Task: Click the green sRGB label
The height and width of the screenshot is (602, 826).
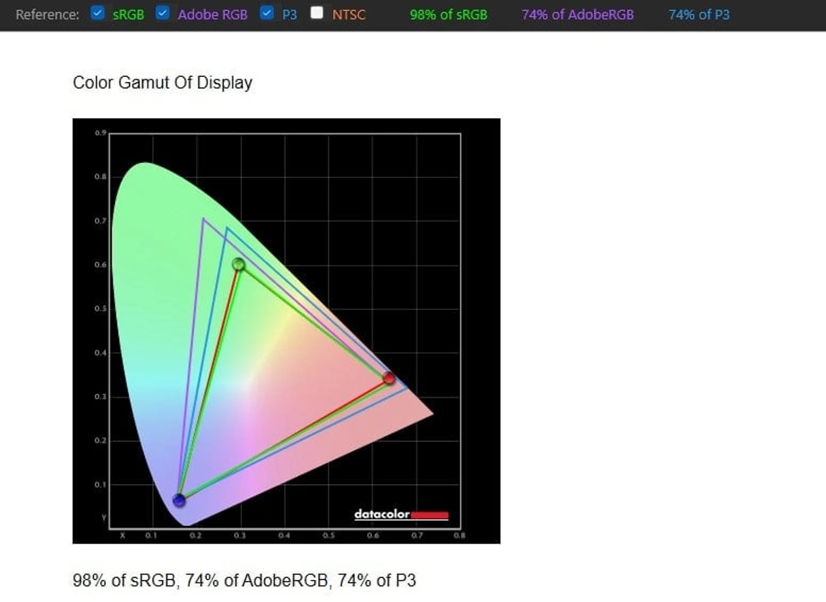Action: (x=128, y=15)
